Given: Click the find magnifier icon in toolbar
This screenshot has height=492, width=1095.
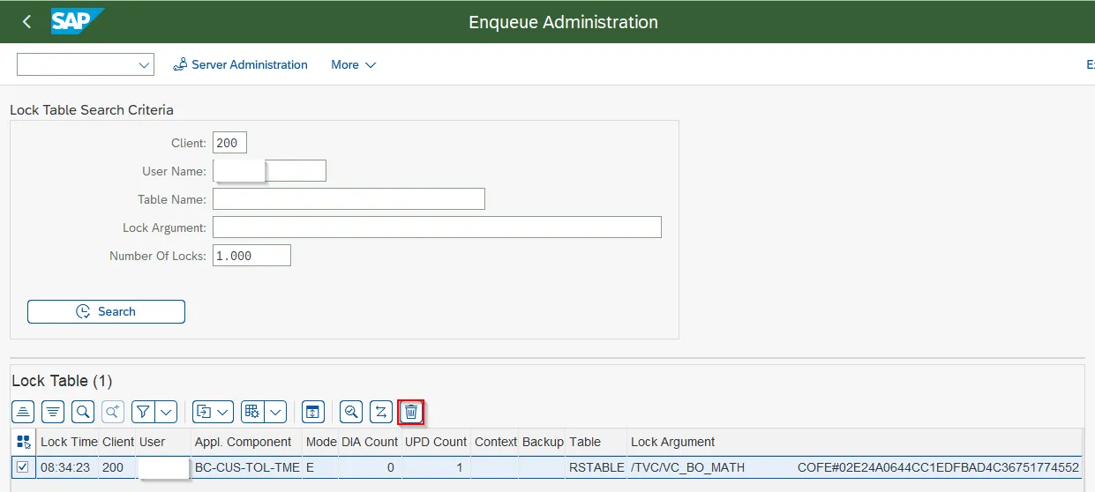Looking at the screenshot, I should tap(83, 411).
